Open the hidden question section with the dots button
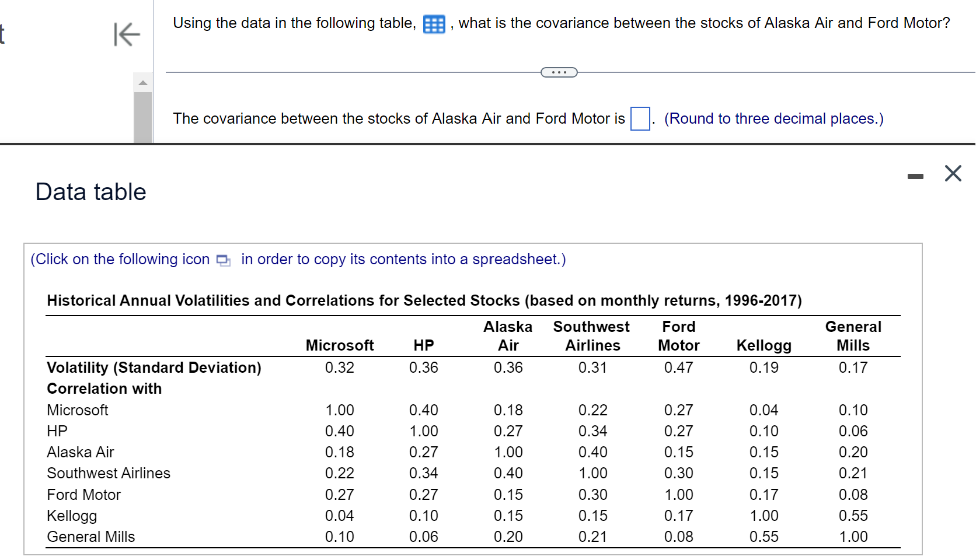The image size is (976, 560). (x=558, y=72)
